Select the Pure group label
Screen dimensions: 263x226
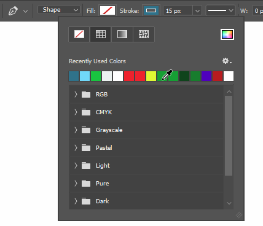103,184
